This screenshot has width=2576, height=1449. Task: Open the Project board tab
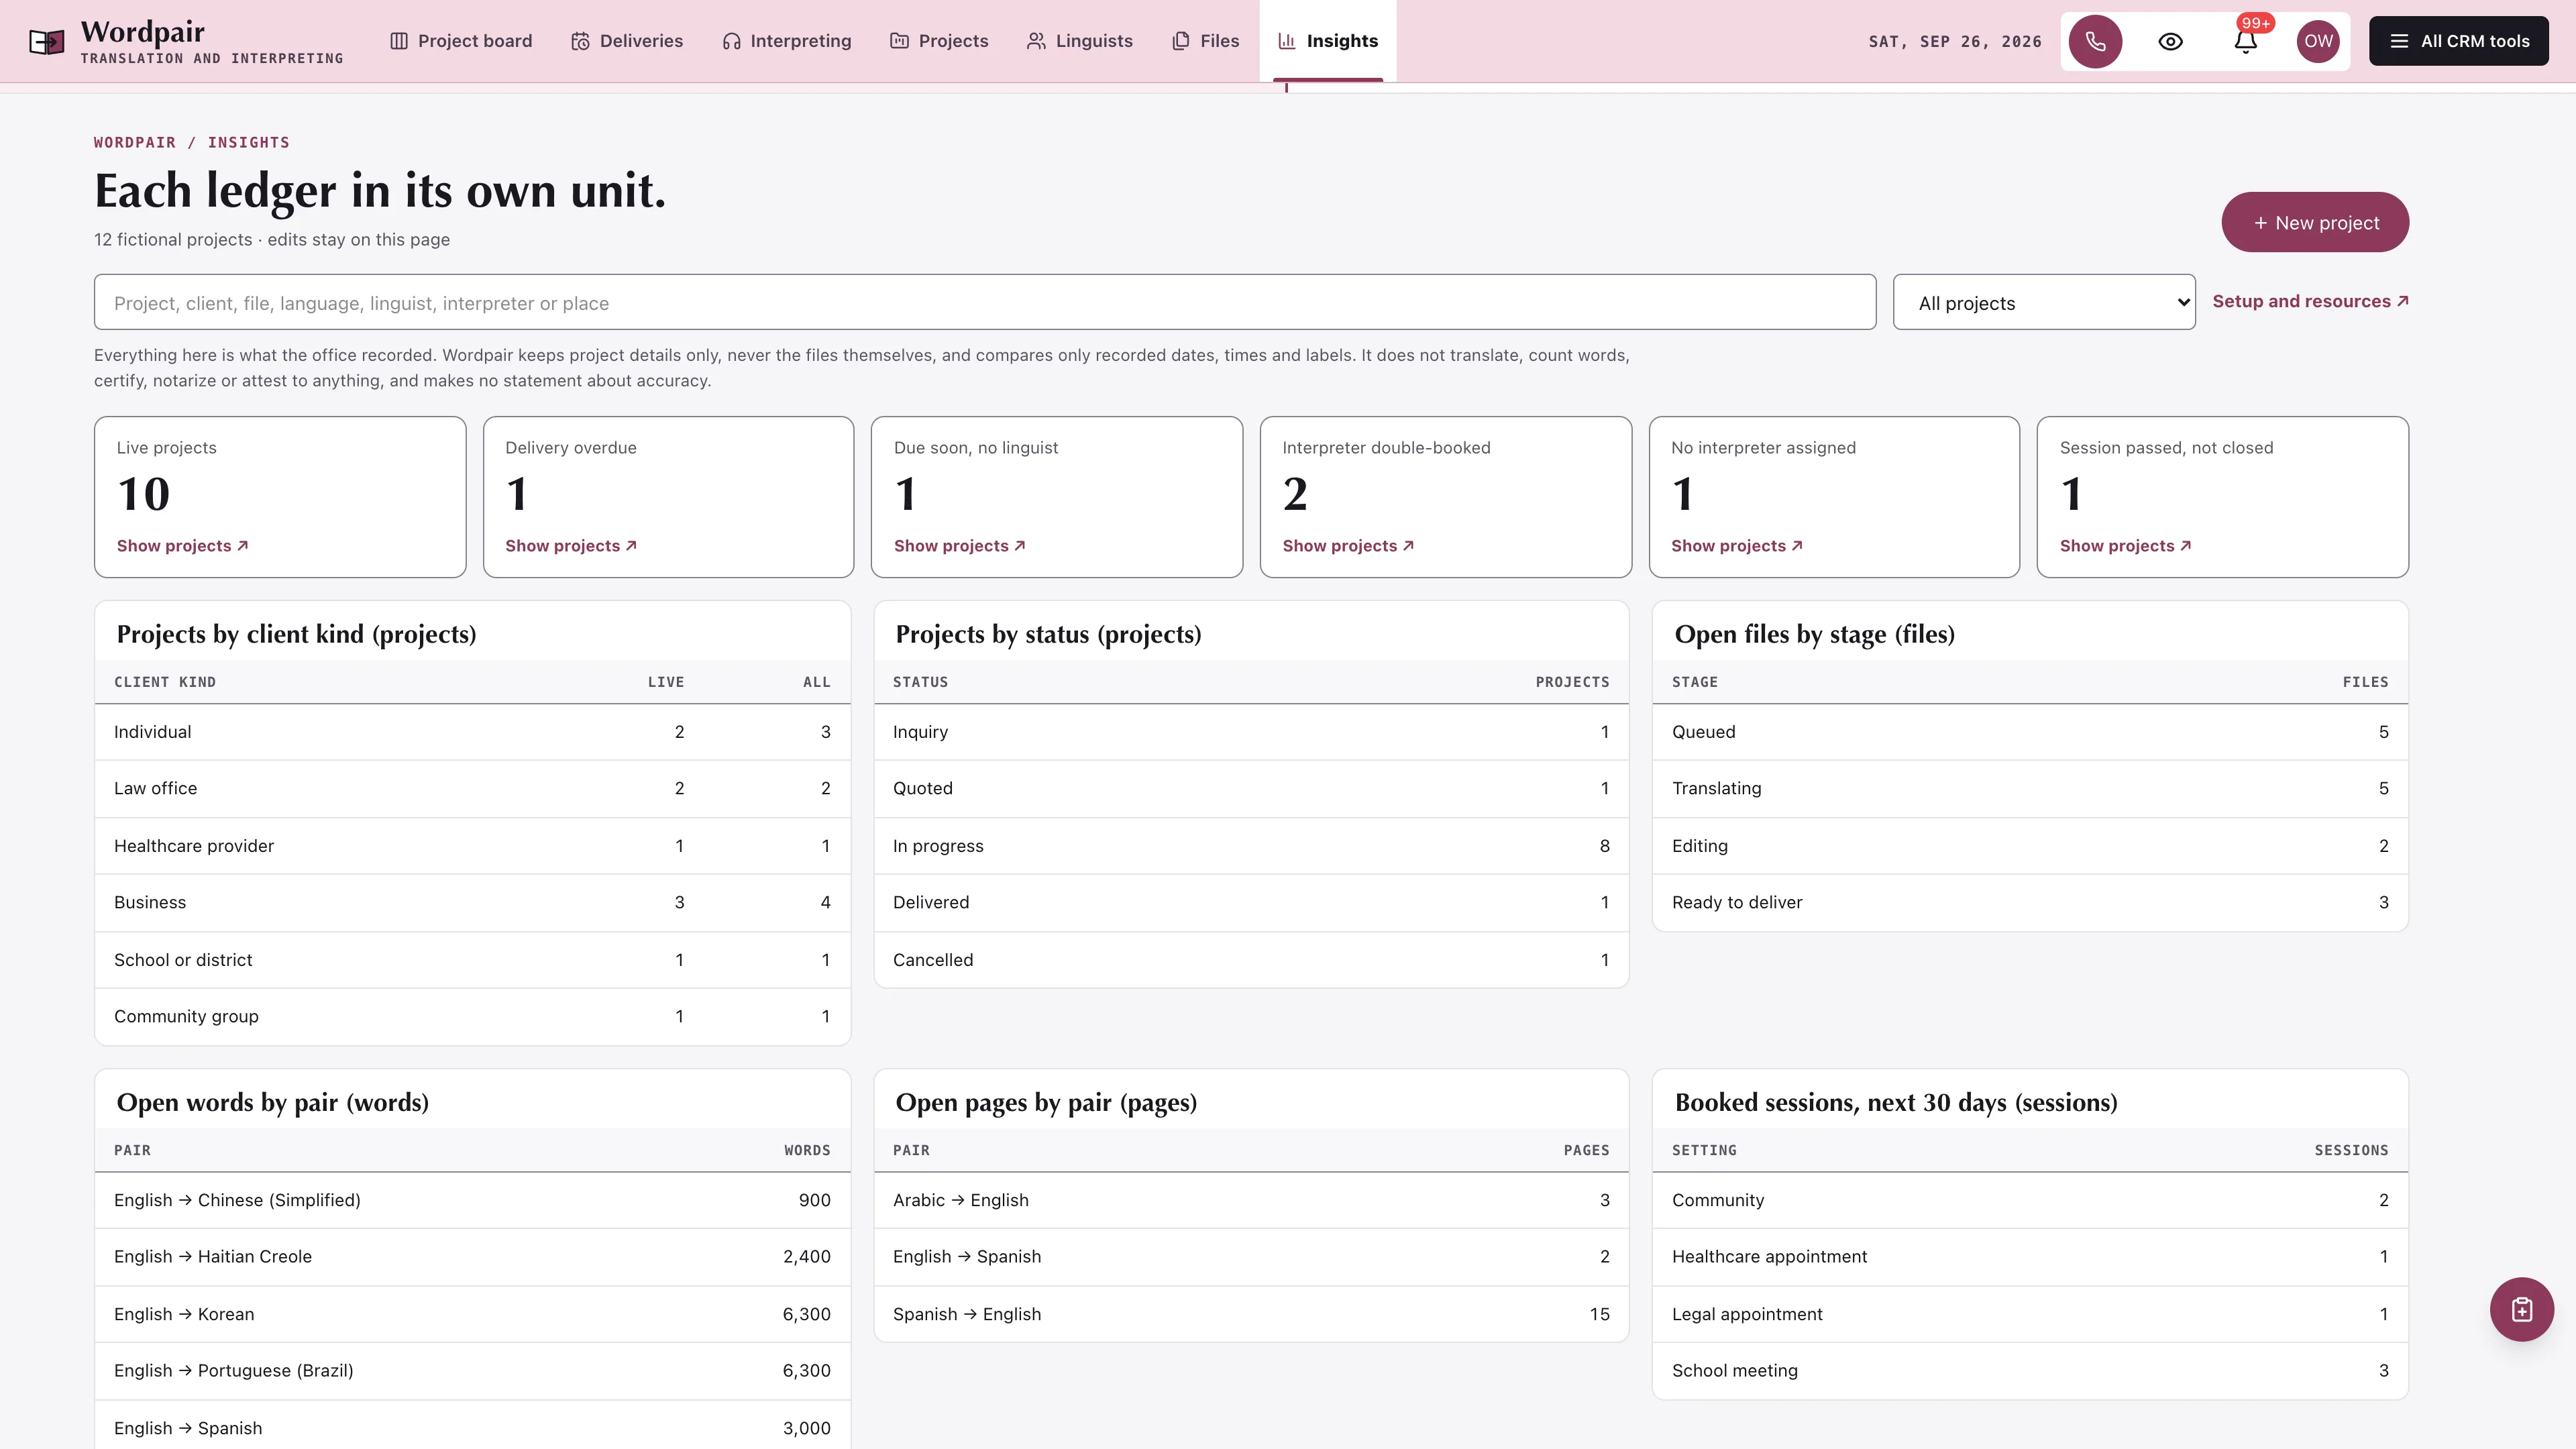click(461, 41)
